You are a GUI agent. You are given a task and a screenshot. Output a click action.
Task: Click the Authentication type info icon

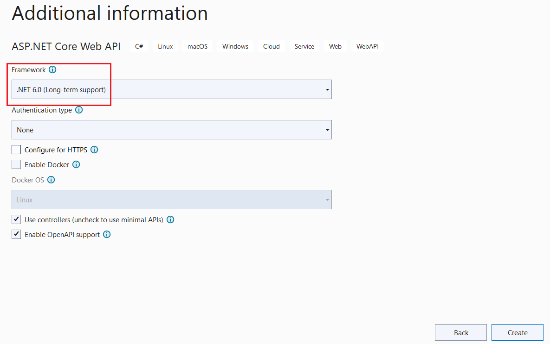(x=78, y=110)
